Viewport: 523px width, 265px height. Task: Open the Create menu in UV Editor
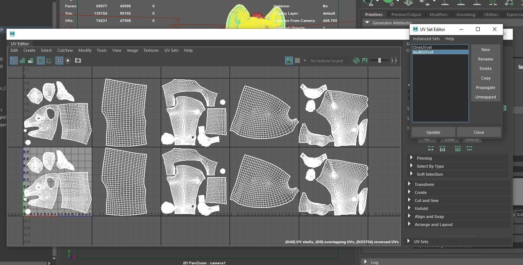tap(30, 50)
